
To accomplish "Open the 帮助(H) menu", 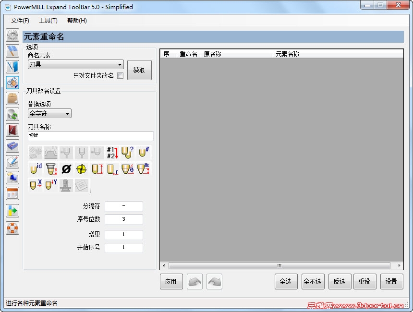I will point(77,21).
